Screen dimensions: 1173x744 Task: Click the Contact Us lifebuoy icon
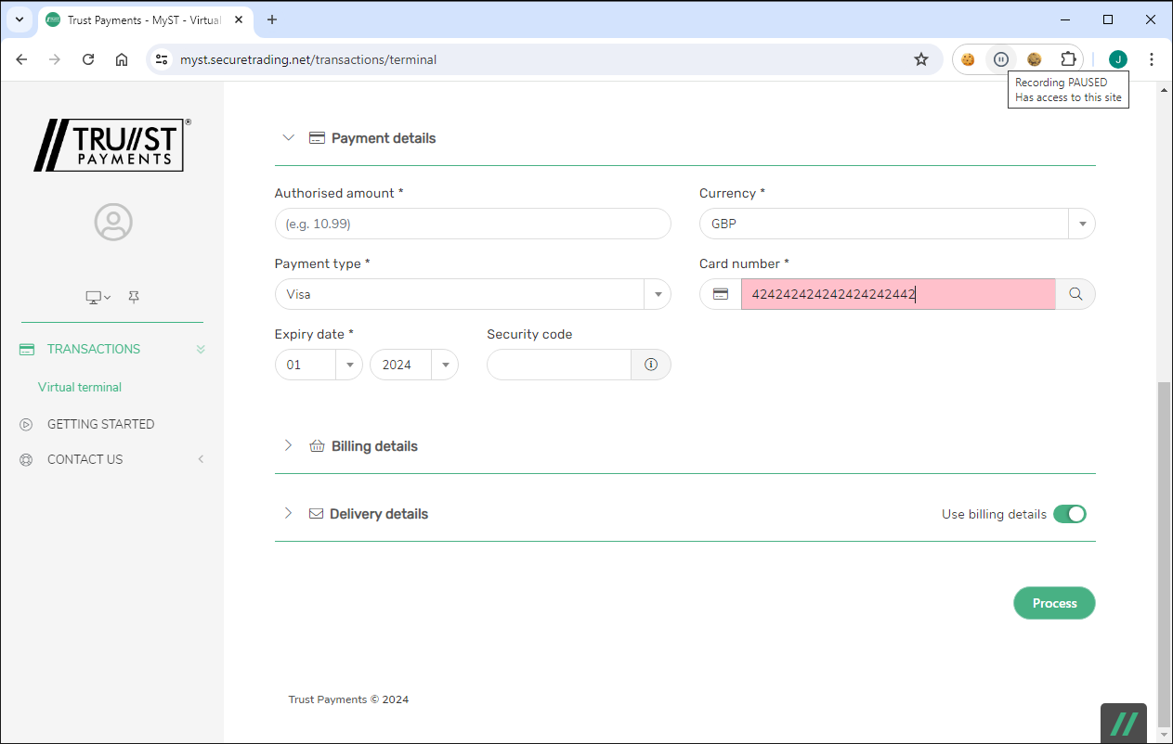pos(26,459)
